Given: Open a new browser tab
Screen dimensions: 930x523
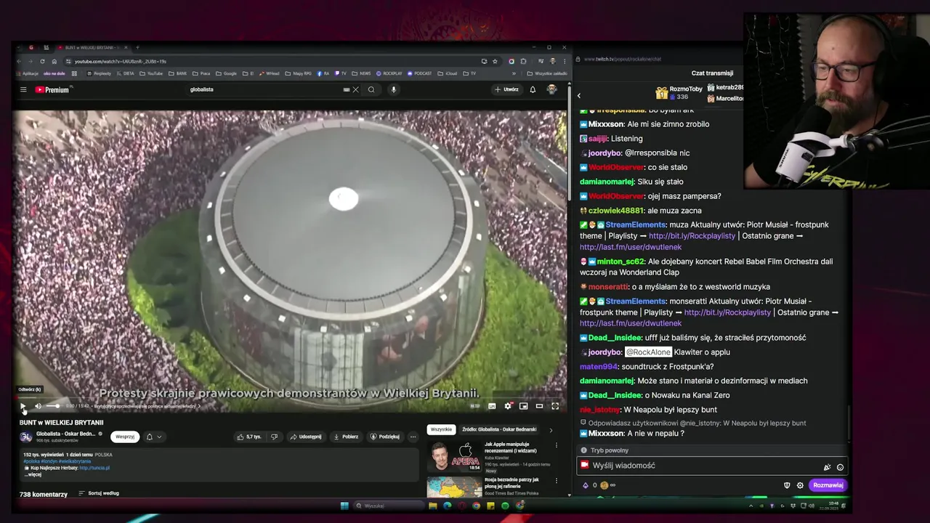Looking at the screenshot, I should coord(137,47).
